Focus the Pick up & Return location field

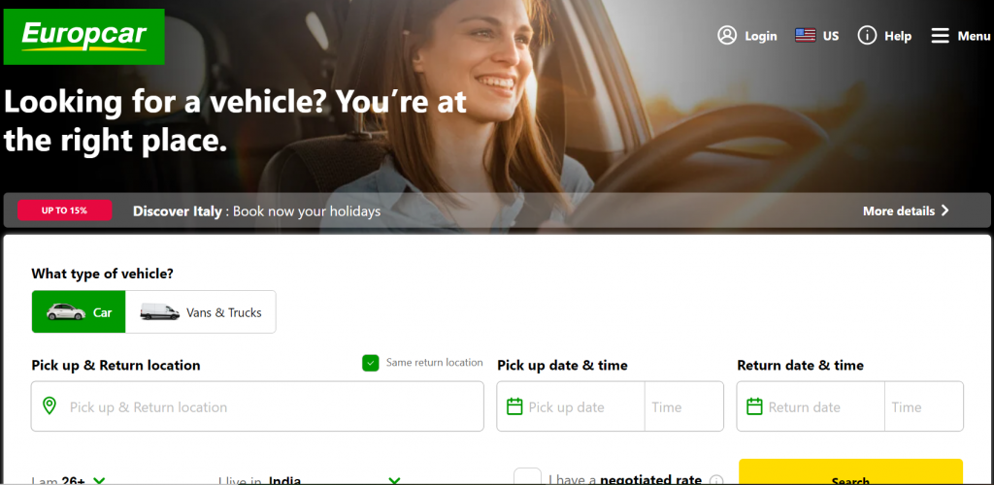(x=257, y=406)
